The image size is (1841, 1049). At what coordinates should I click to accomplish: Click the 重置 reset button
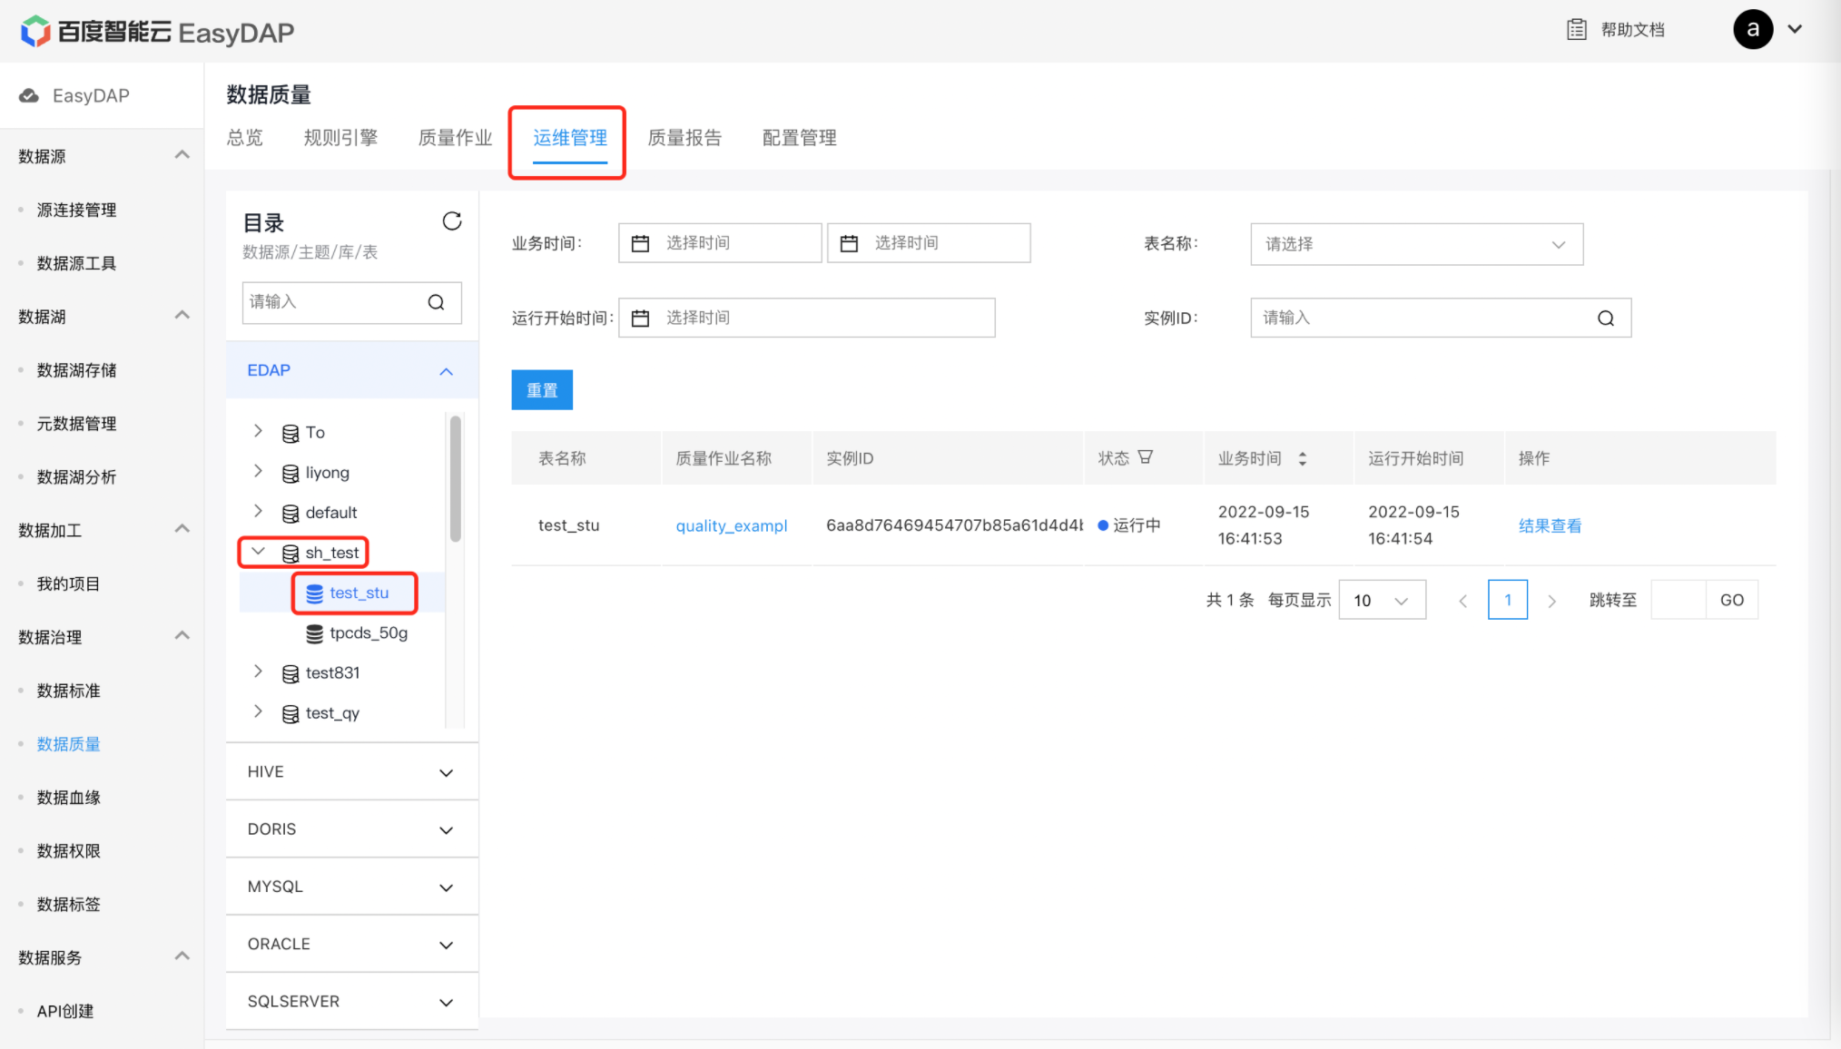(x=542, y=390)
